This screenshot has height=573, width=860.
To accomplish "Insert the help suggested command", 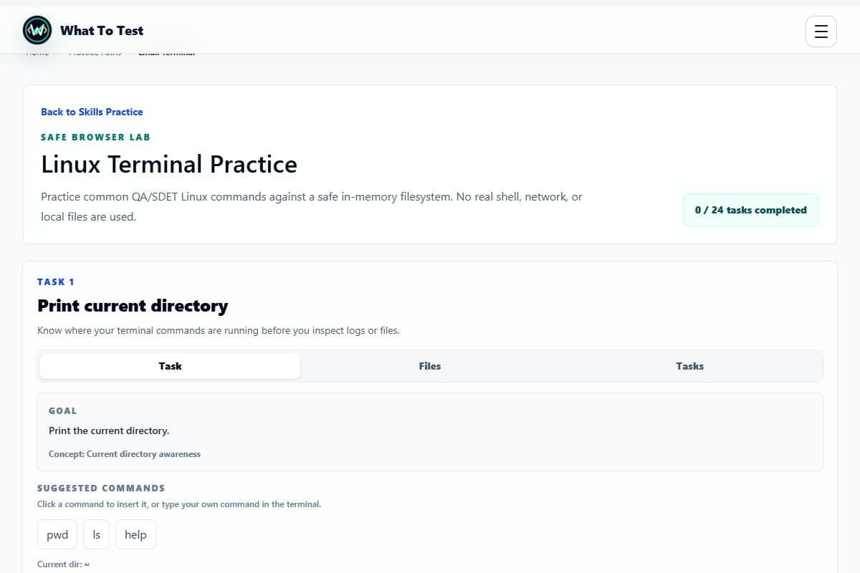I will tap(135, 535).
